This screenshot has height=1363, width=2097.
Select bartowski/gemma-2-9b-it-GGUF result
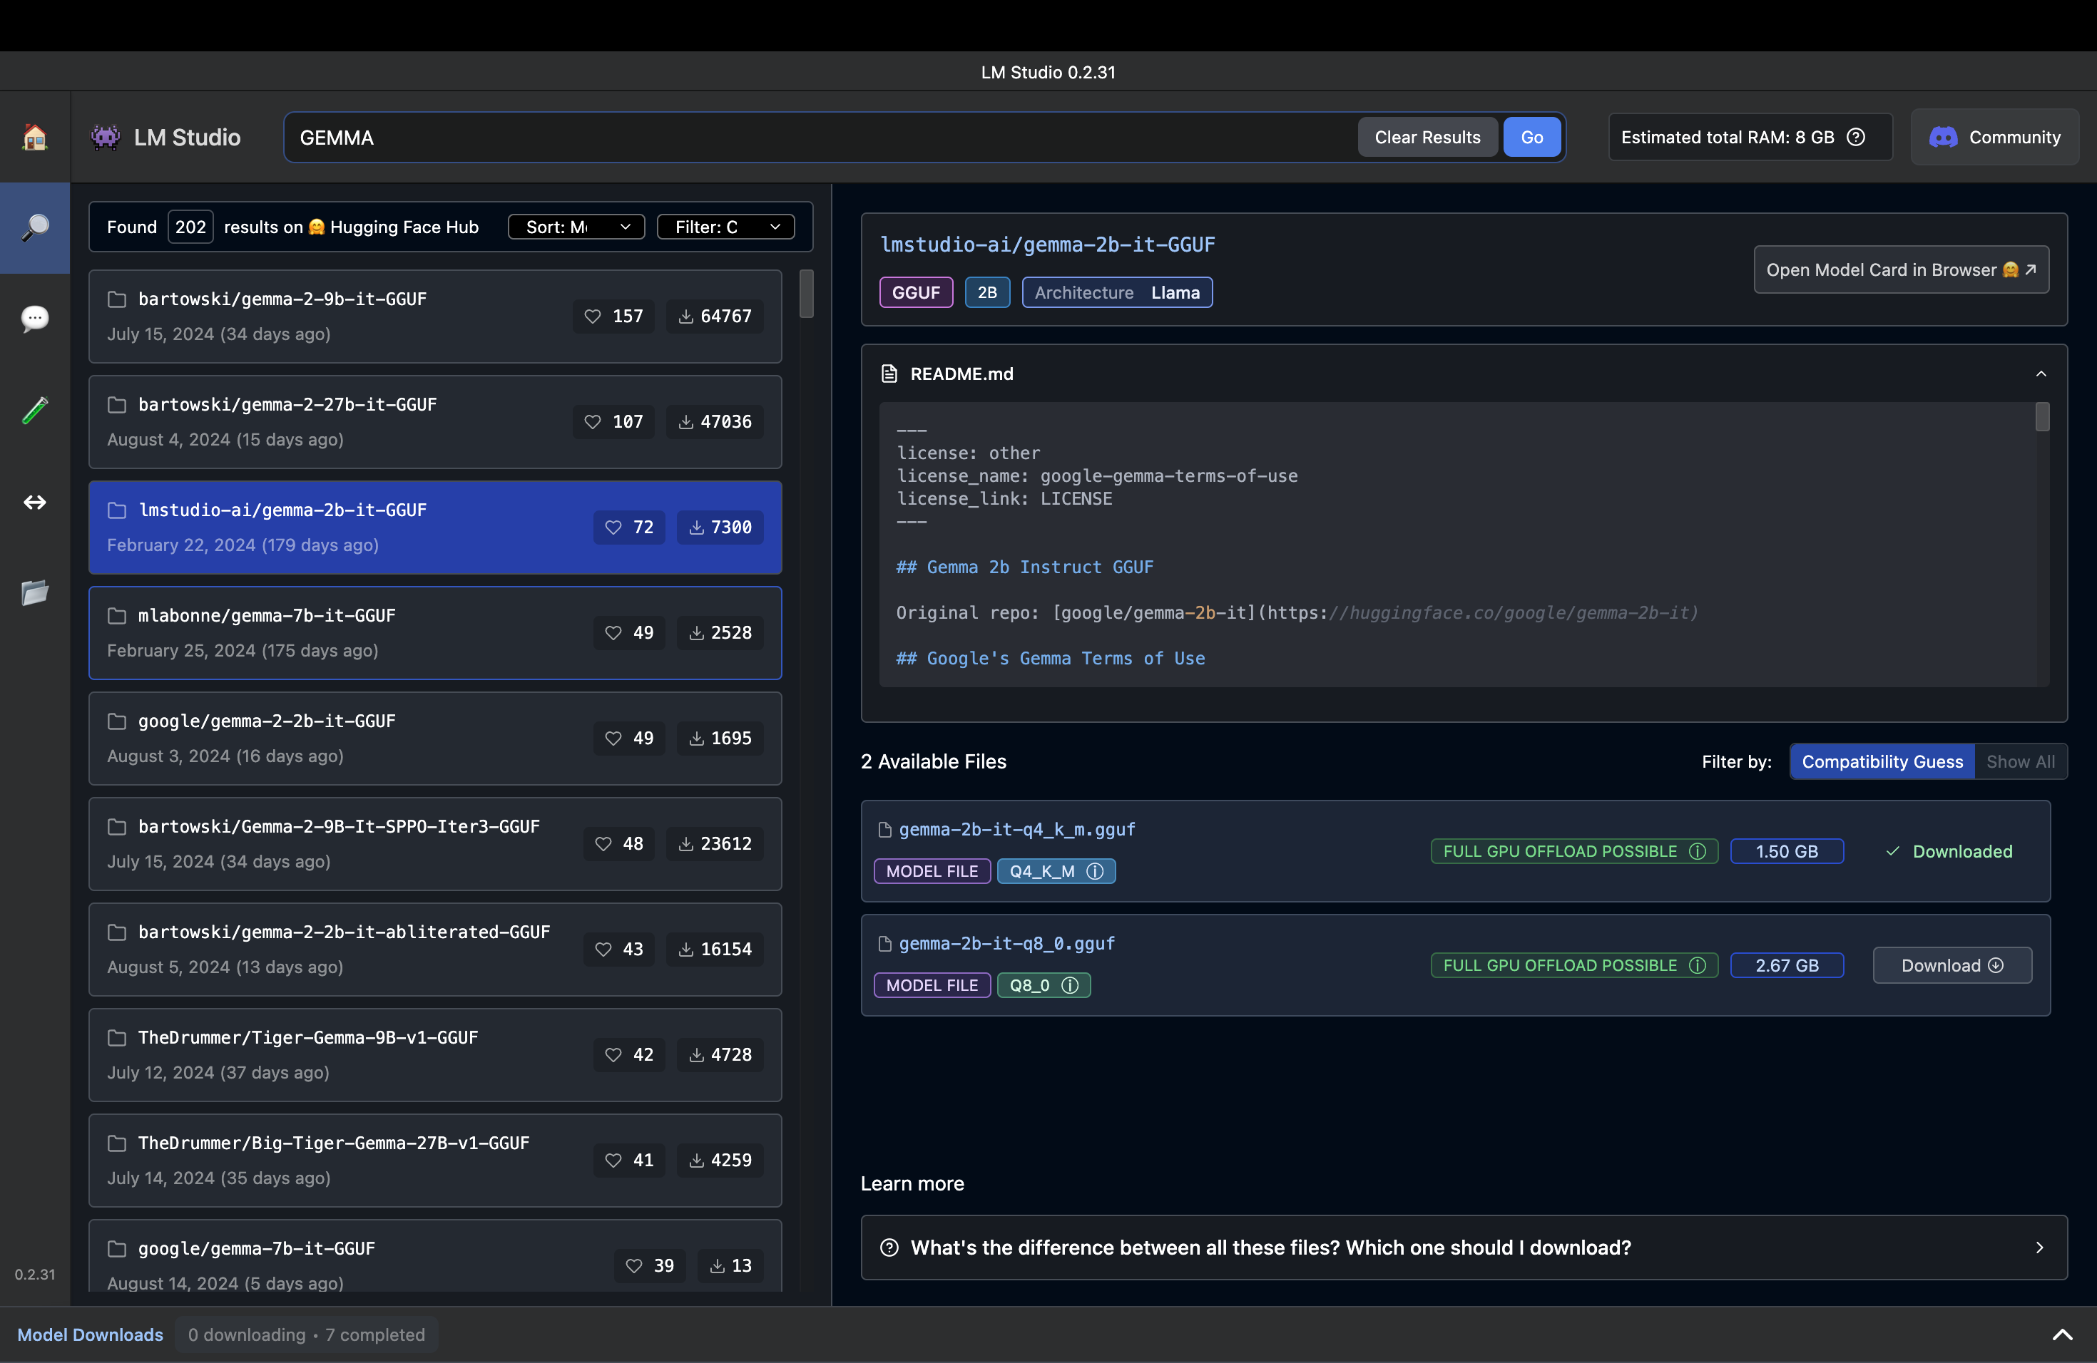tap(435, 316)
